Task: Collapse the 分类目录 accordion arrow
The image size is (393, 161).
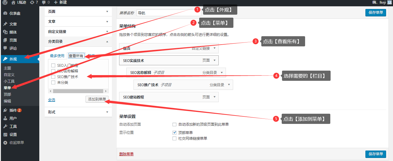Action: tap(107, 42)
